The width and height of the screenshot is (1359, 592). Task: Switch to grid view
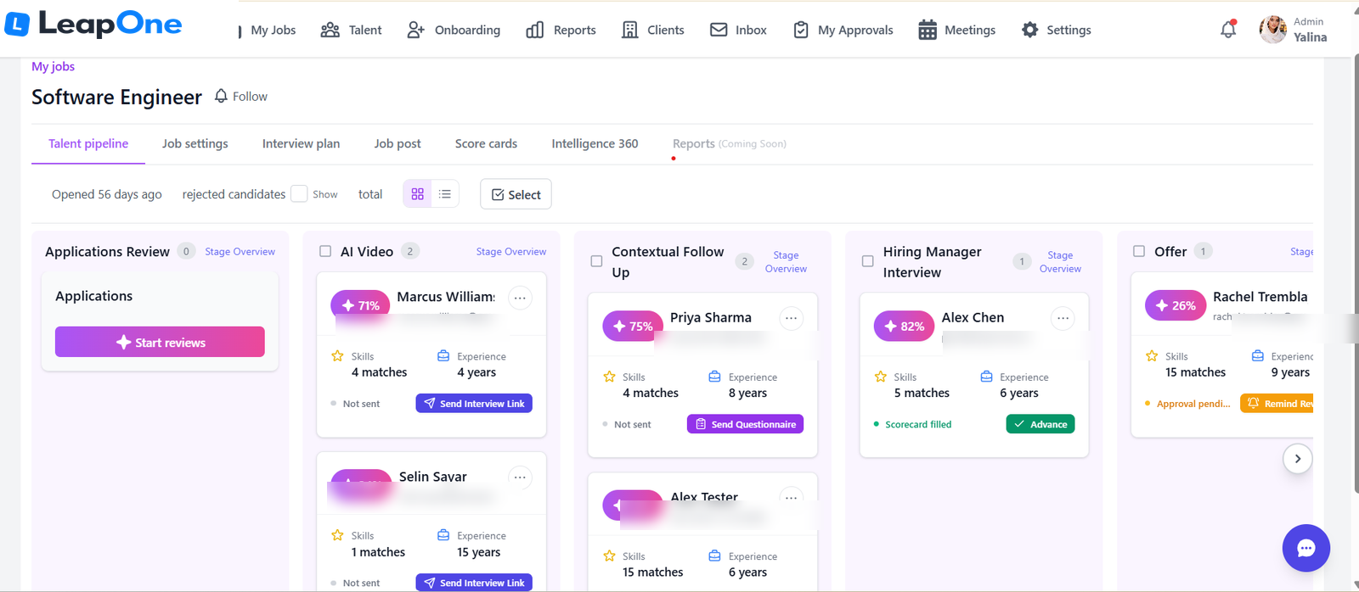[417, 194]
